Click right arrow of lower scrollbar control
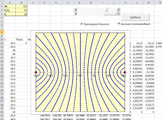The image size is (162, 120). (118, 14)
